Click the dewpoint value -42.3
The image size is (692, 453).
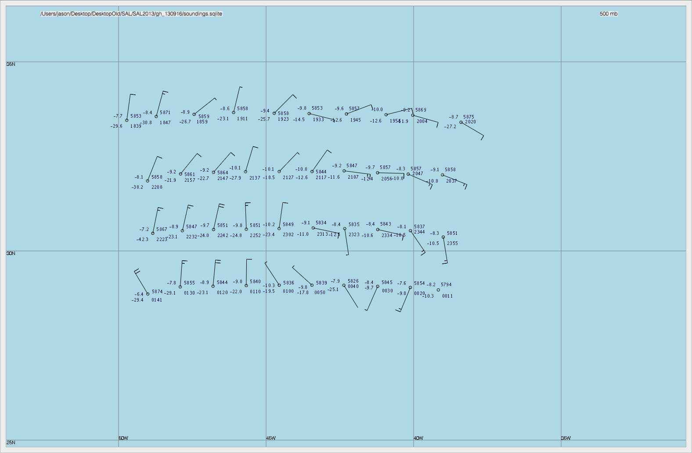coord(142,240)
